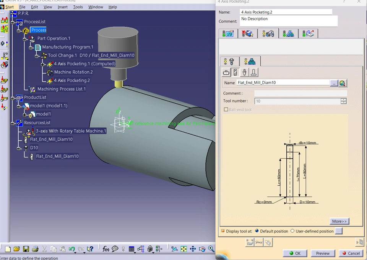Switch to the Feeds and Speeds tab icon
Image resolution: width=367 pixels, height=260 pixels.
coord(288,34)
